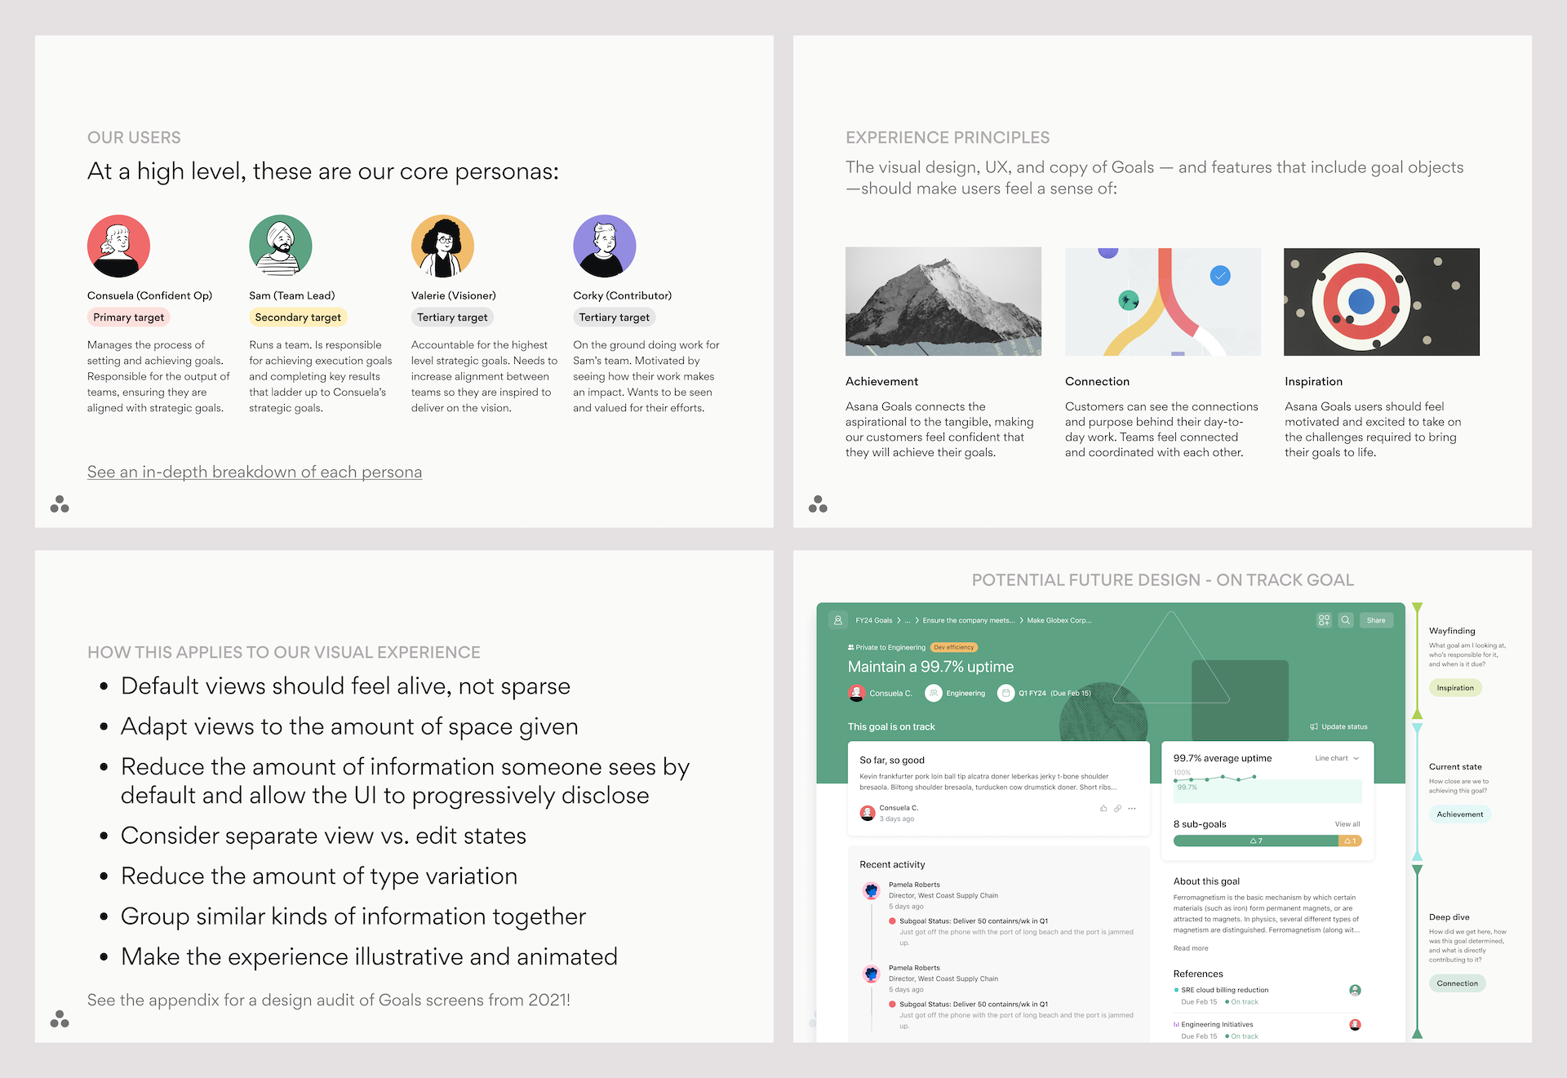The image size is (1567, 1078).
Task: Copy link of status update
Action: point(1117,808)
